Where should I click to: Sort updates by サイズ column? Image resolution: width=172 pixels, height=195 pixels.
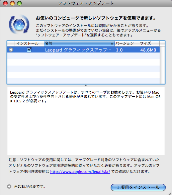(149, 43)
